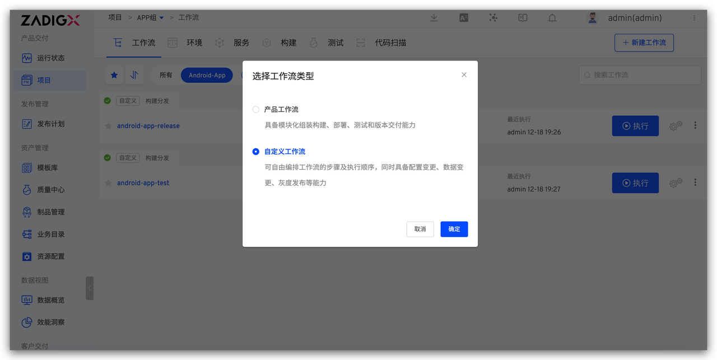This screenshot has height=360, width=717.
Task: Close the workflow type dialog
Action: pos(464,75)
